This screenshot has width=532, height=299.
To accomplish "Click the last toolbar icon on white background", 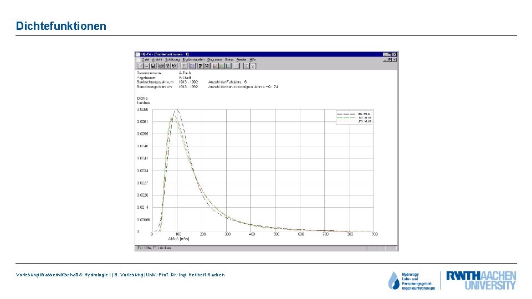I will (x=253, y=66).
